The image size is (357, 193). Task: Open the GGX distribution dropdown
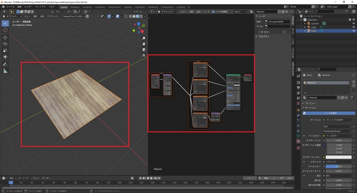pyautogui.click(x=337, y=126)
